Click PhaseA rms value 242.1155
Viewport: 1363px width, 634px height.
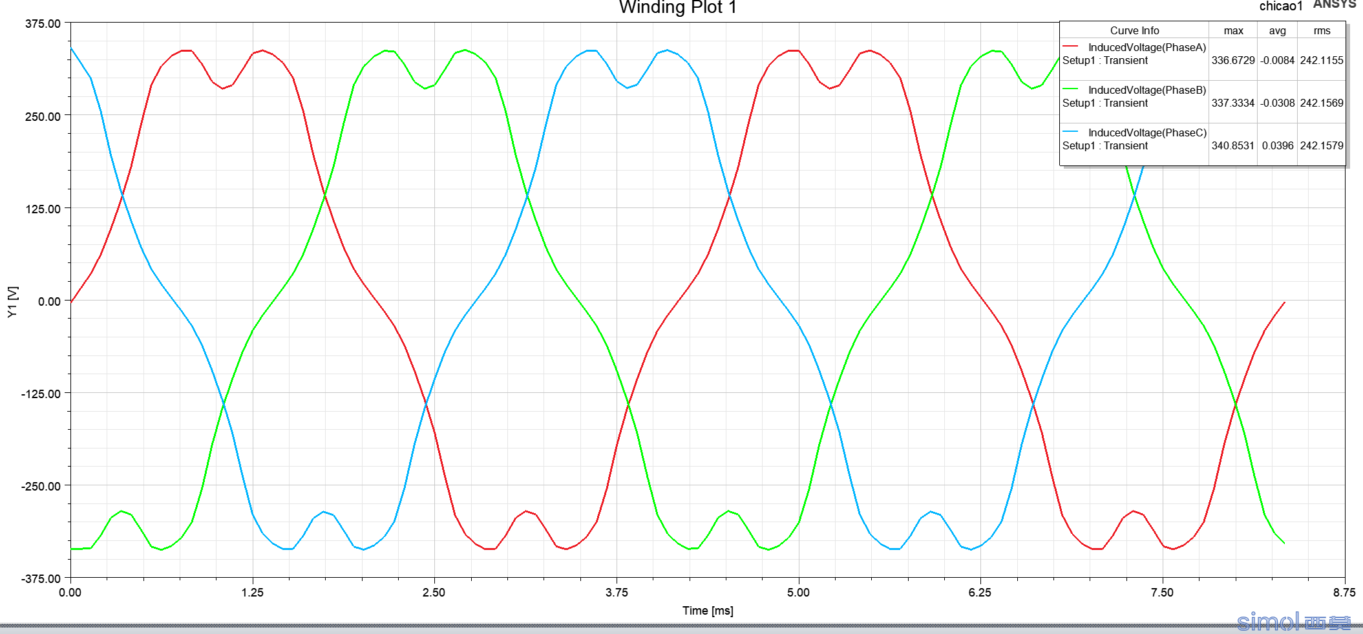coord(1322,60)
